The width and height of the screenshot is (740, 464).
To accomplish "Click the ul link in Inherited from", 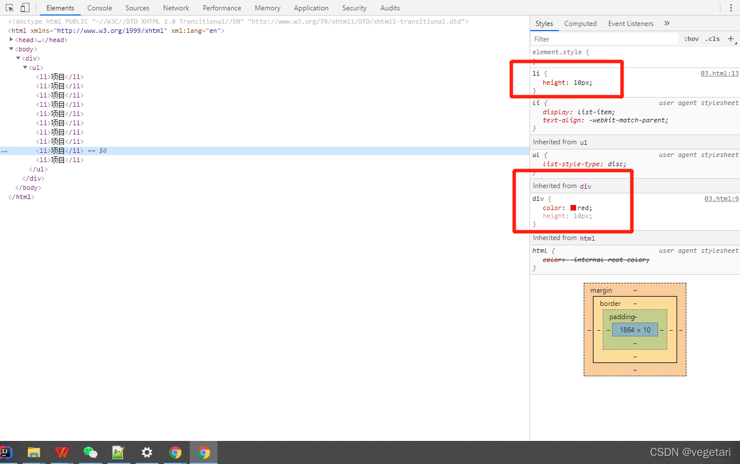I will click(x=583, y=142).
